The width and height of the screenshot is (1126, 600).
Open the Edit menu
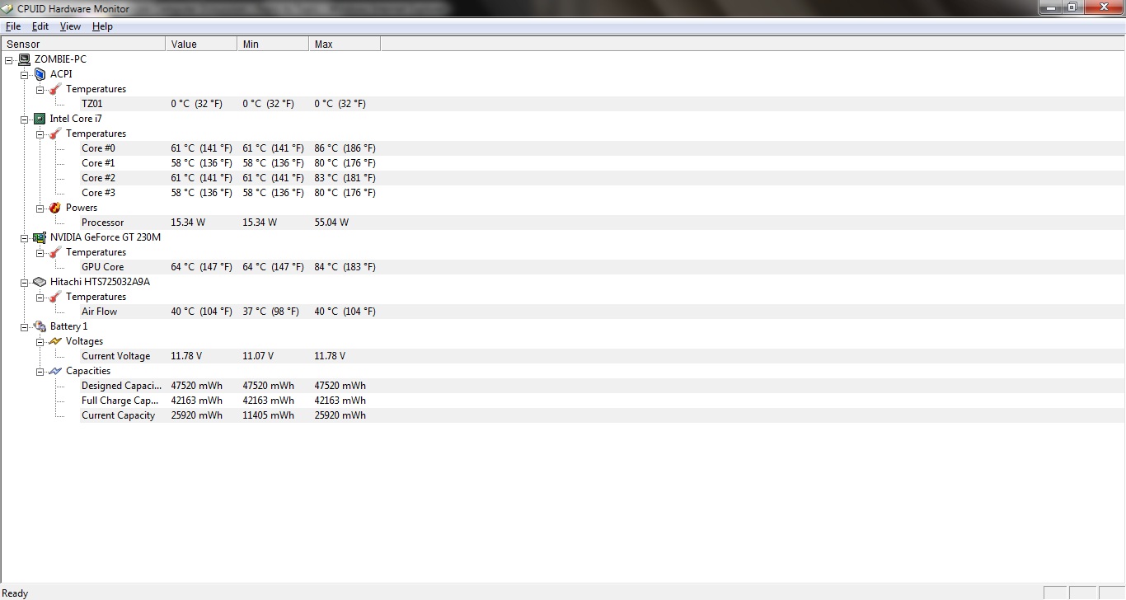click(40, 26)
